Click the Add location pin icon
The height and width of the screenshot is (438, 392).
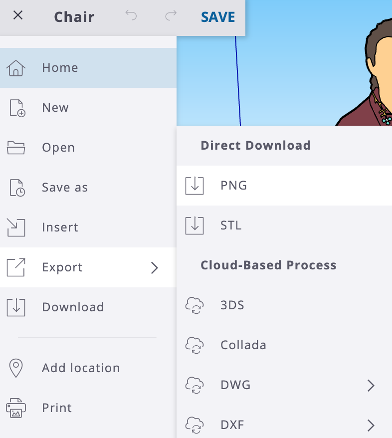[16, 368]
